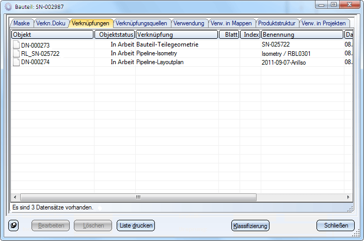Sort by the Benennung column header
The width and height of the screenshot is (364, 241).
click(302, 35)
